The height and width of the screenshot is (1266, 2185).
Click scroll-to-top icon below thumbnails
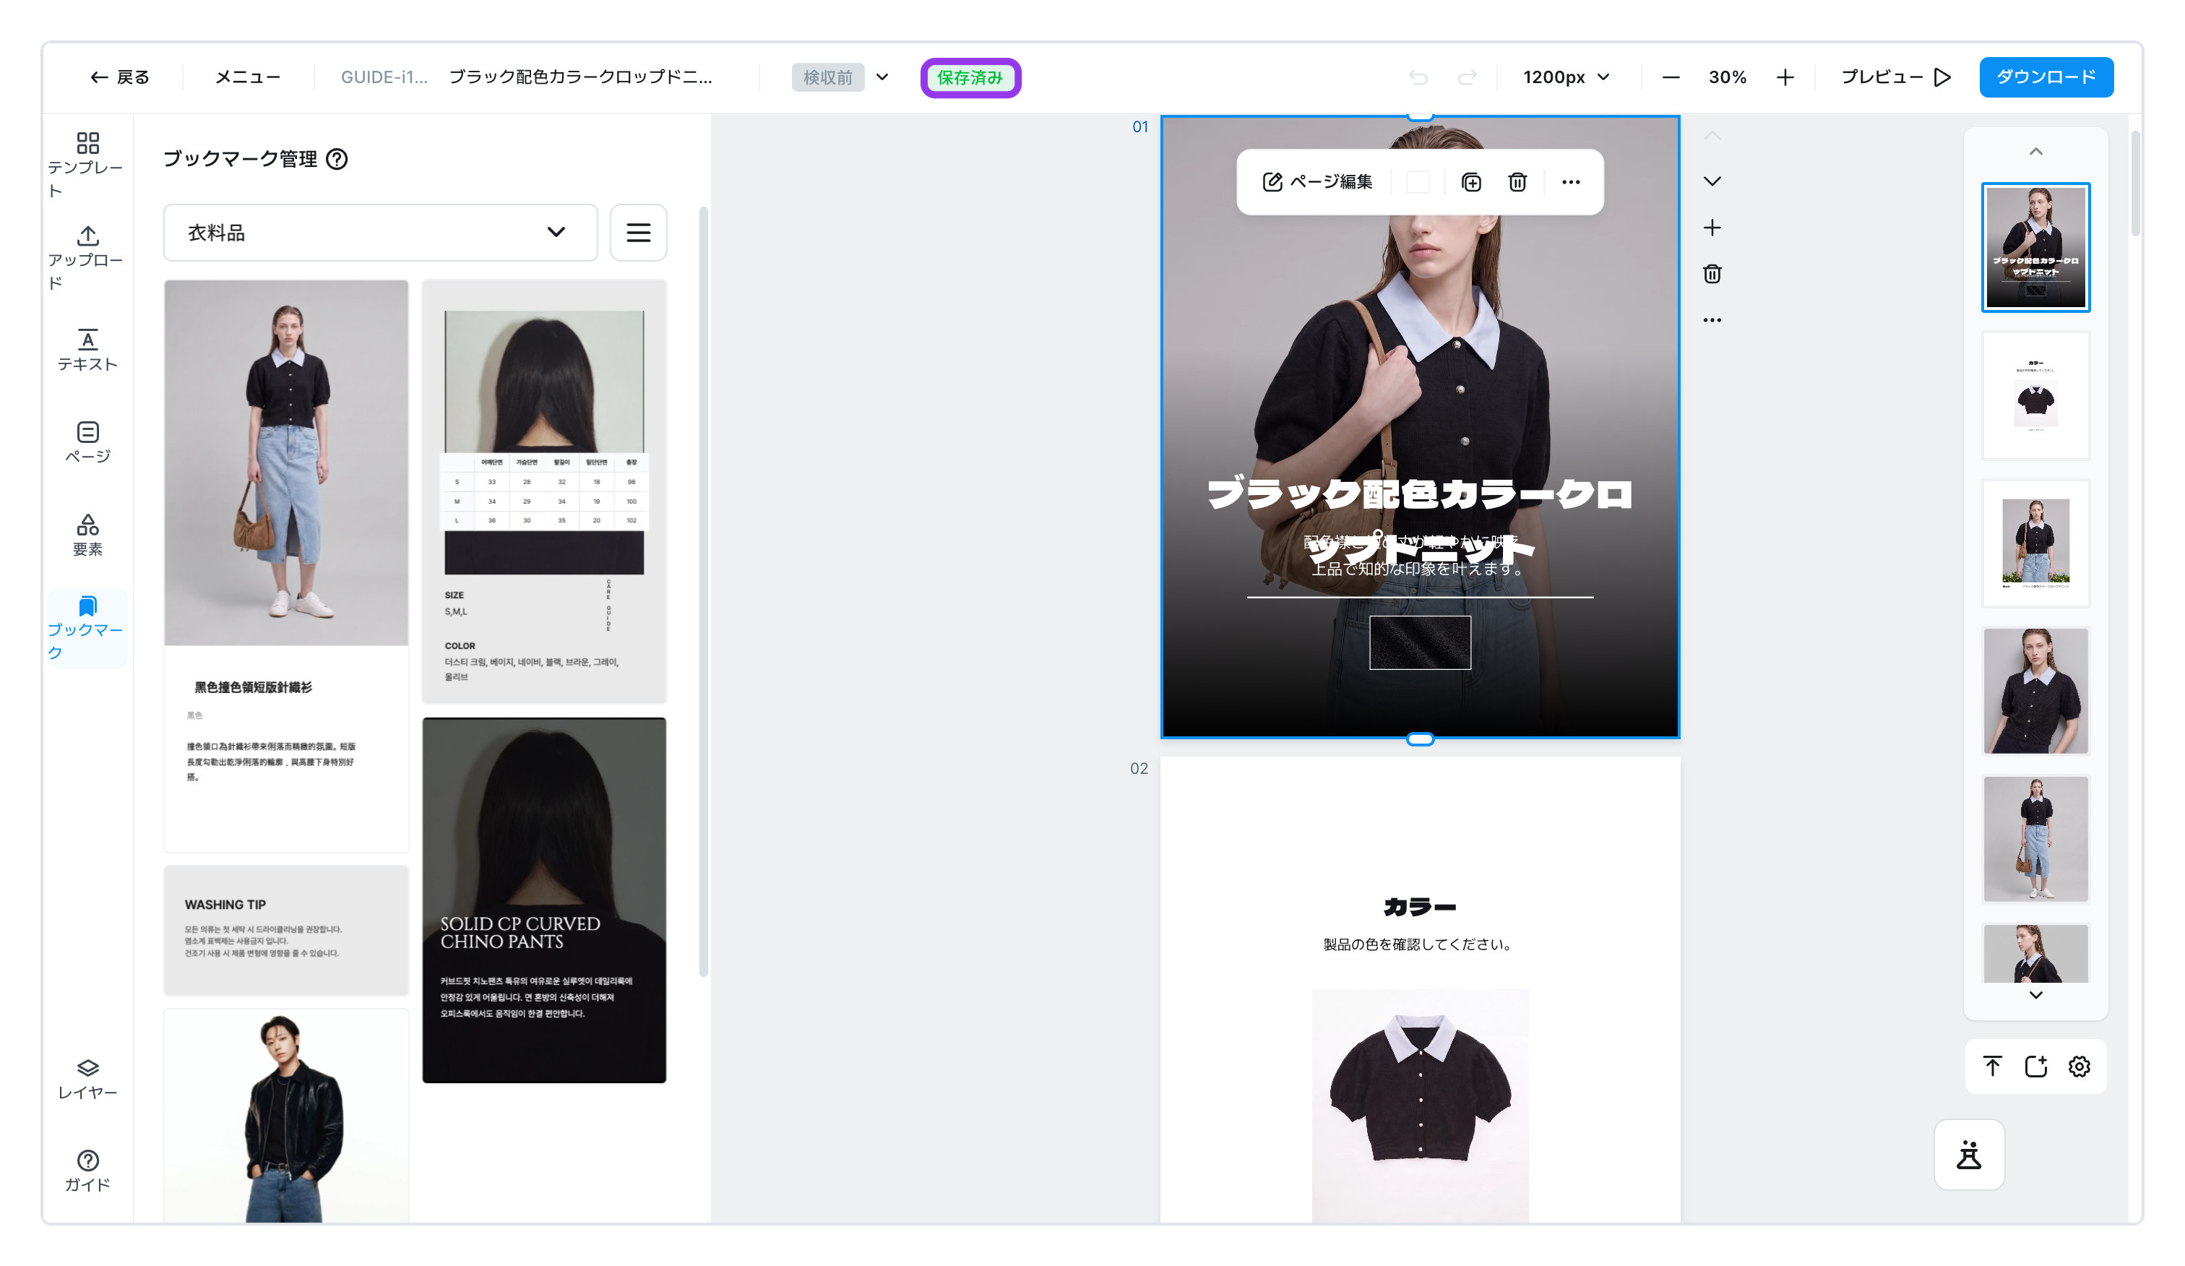tap(1991, 1066)
